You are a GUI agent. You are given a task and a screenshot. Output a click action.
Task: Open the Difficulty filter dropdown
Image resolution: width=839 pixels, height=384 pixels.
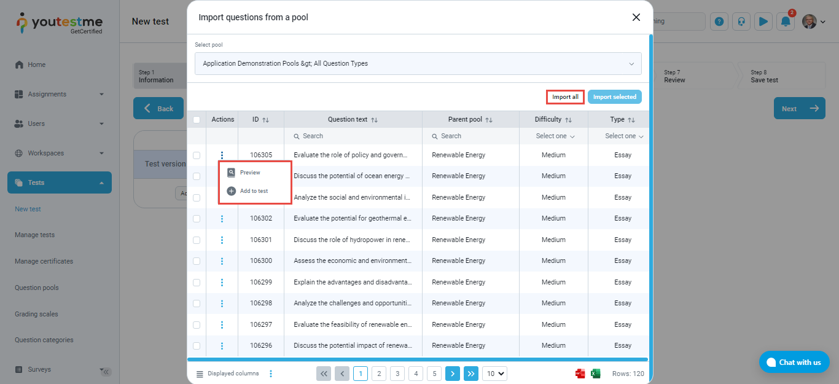point(554,136)
